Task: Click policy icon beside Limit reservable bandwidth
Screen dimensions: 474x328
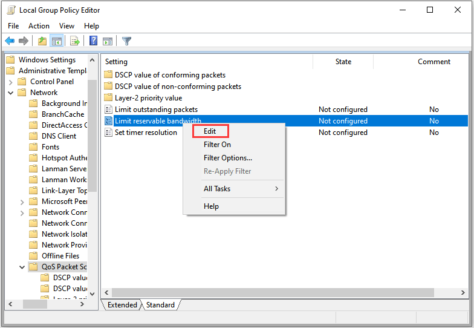Action: pyautogui.click(x=108, y=121)
